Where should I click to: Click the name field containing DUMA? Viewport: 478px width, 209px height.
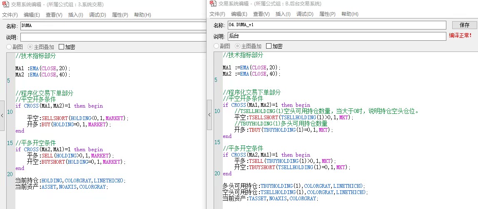[113, 26]
